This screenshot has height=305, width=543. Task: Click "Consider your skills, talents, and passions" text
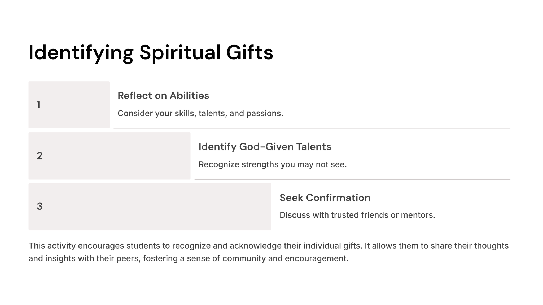click(x=200, y=113)
